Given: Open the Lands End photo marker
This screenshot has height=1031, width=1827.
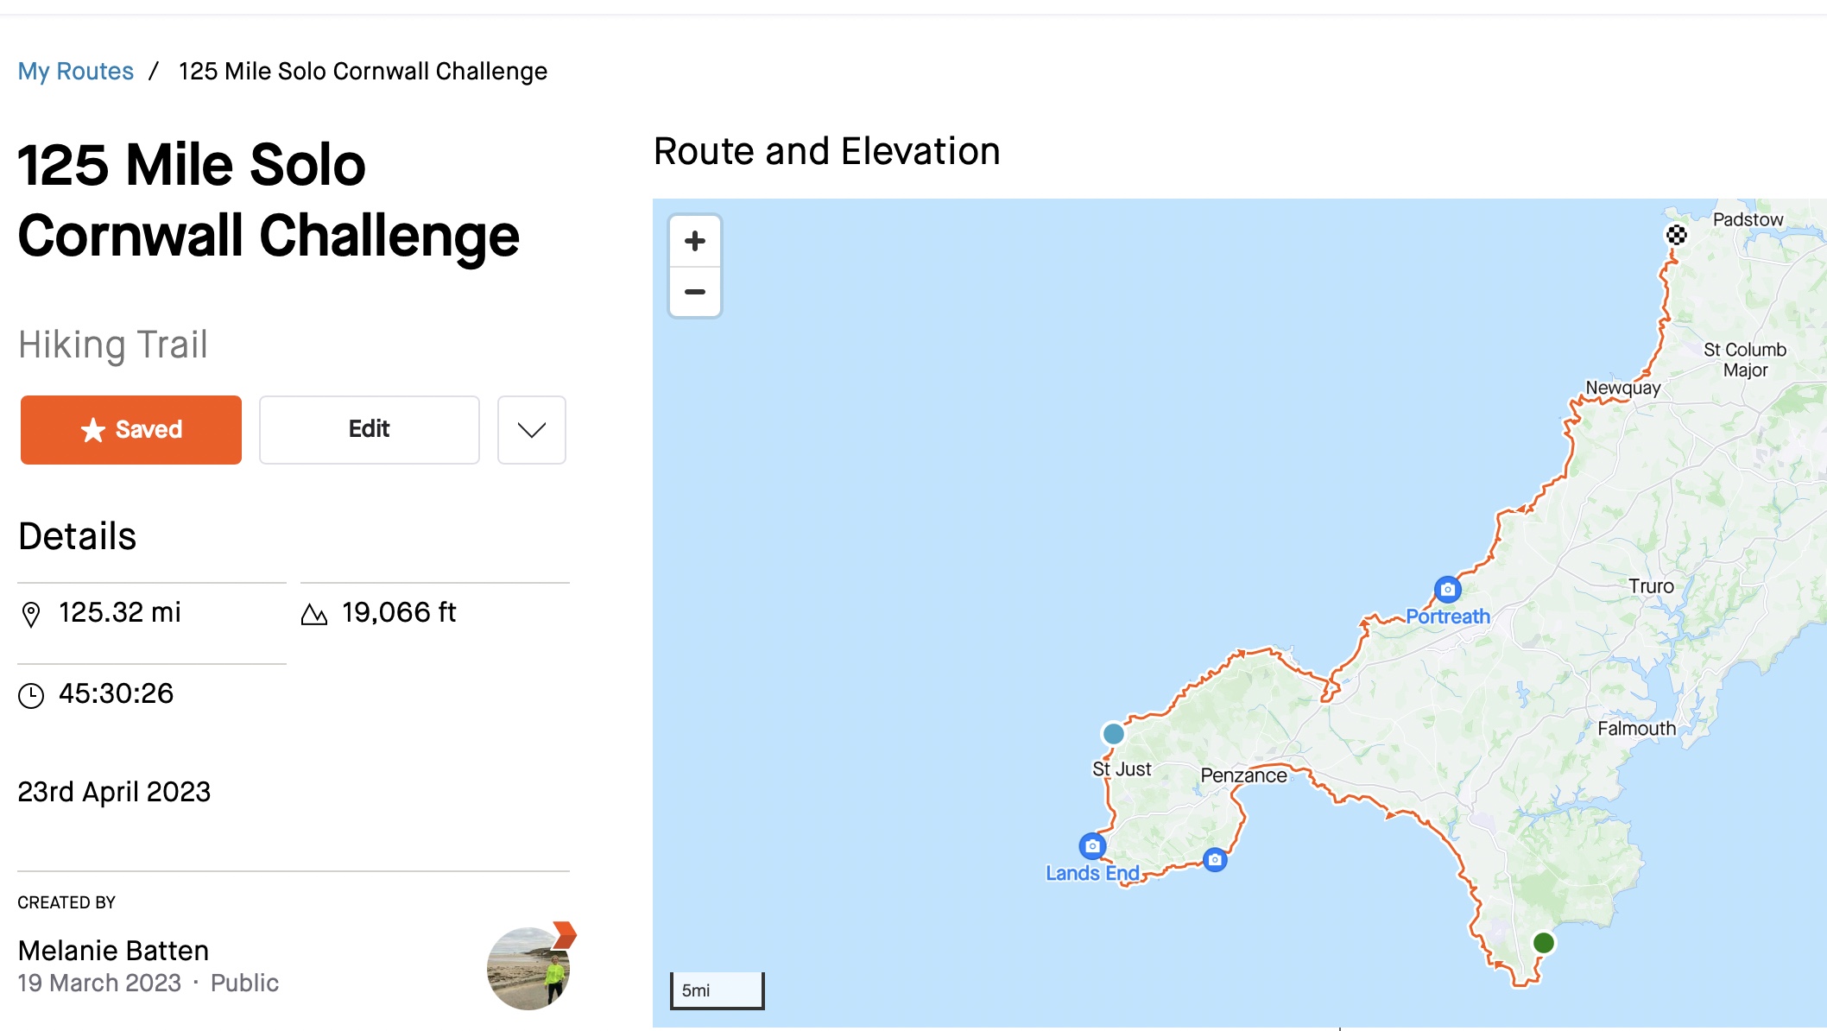Looking at the screenshot, I should pyautogui.click(x=1092, y=845).
